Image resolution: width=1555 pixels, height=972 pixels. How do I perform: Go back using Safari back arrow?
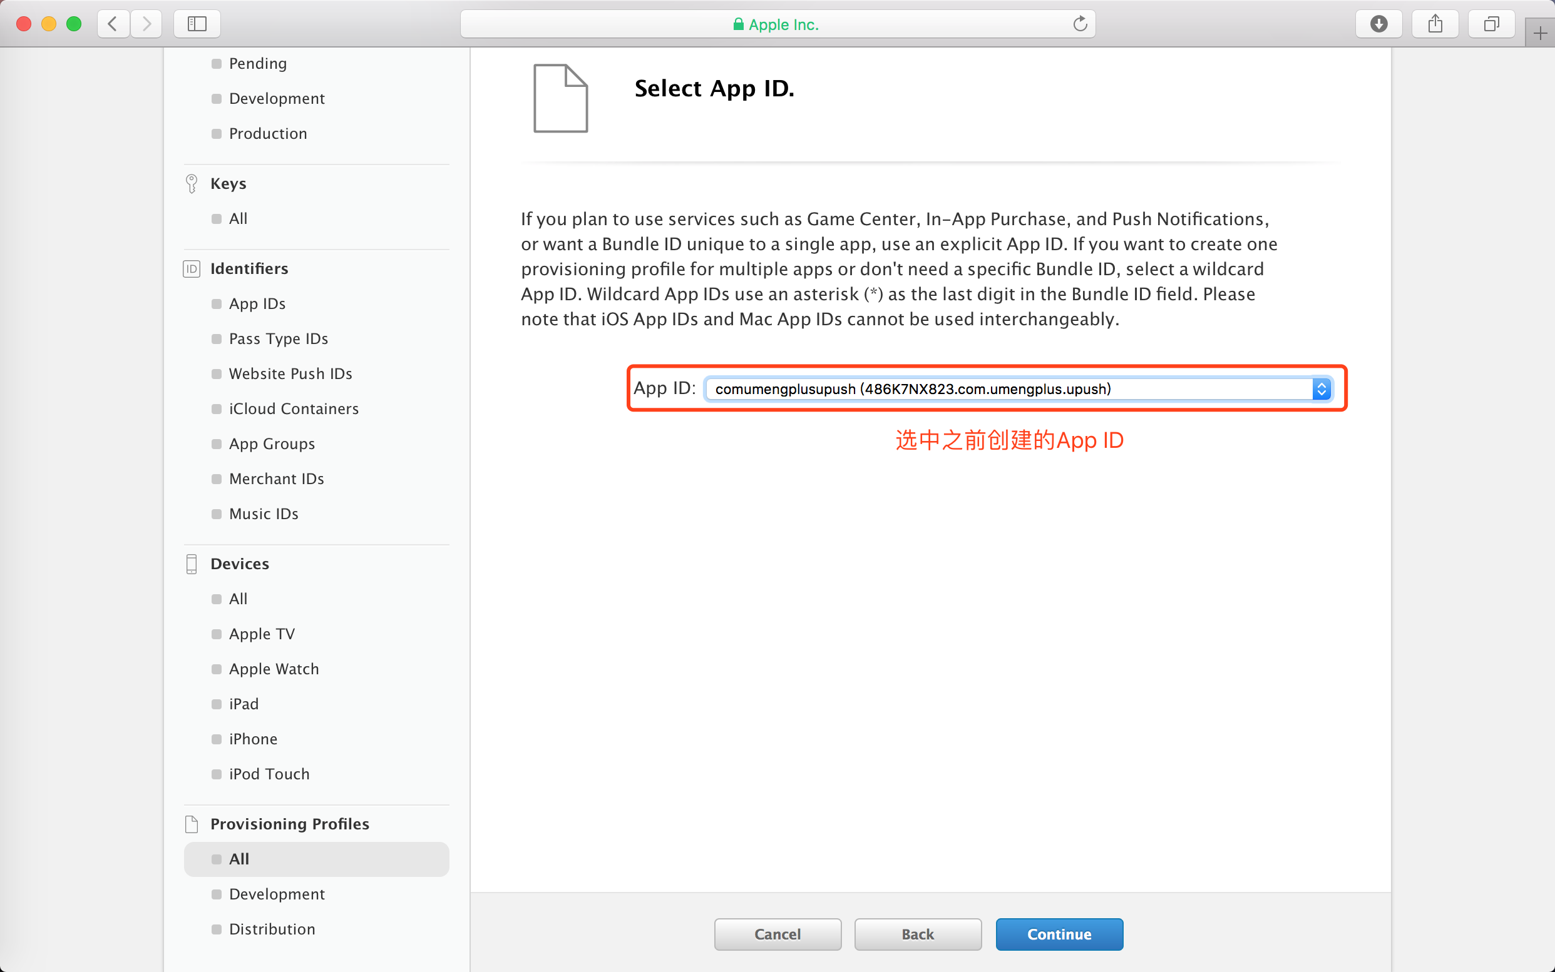tap(113, 24)
